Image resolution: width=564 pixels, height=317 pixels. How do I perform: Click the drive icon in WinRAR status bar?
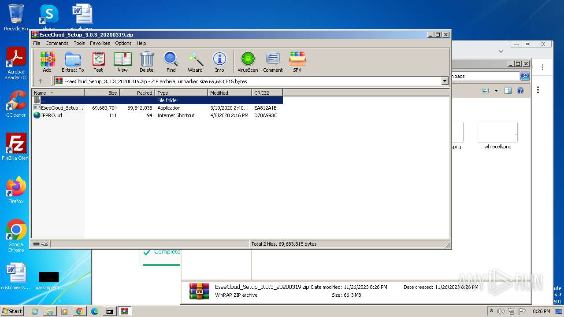(x=37, y=244)
